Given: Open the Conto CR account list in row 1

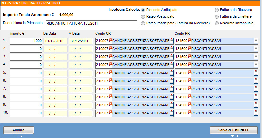Looking at the screenshot, I should pos(171,41).
